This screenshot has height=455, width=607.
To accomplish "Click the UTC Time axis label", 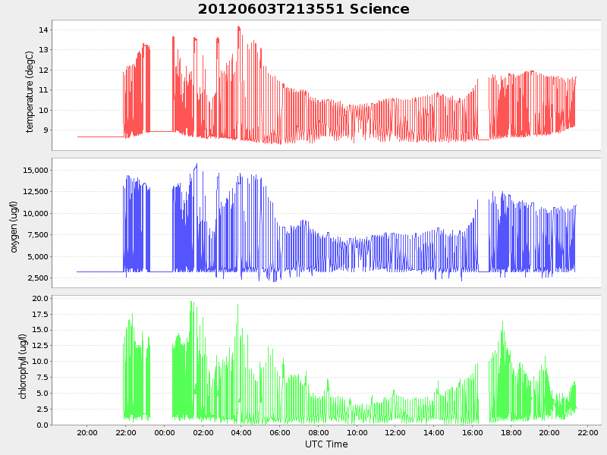I will pyautogui.click(x=326, y=444).
